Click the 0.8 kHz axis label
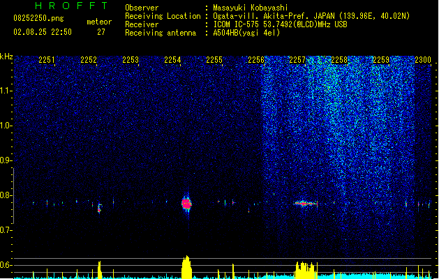 (x=6, y=195)
